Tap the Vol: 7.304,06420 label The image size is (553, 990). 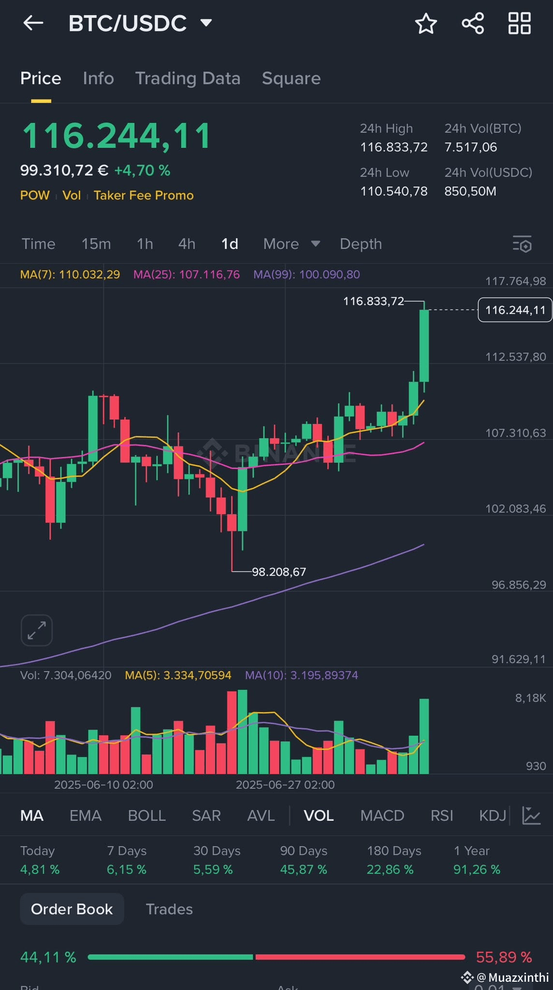click(66, 675)
